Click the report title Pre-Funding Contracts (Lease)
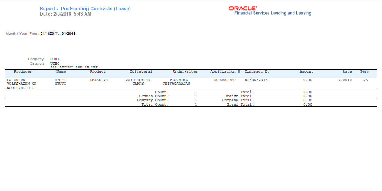Screen dimensions: 382x191 [x=96, y=8]
